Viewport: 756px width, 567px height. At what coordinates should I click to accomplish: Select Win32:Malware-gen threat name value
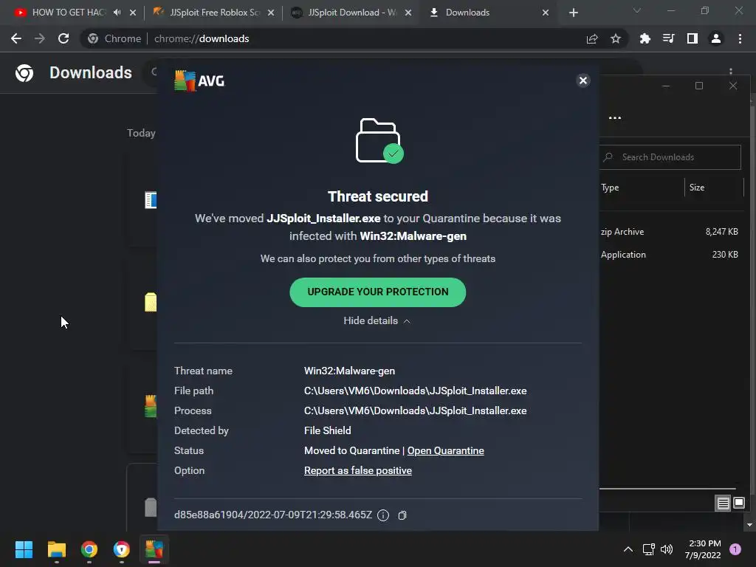(349, 371)
